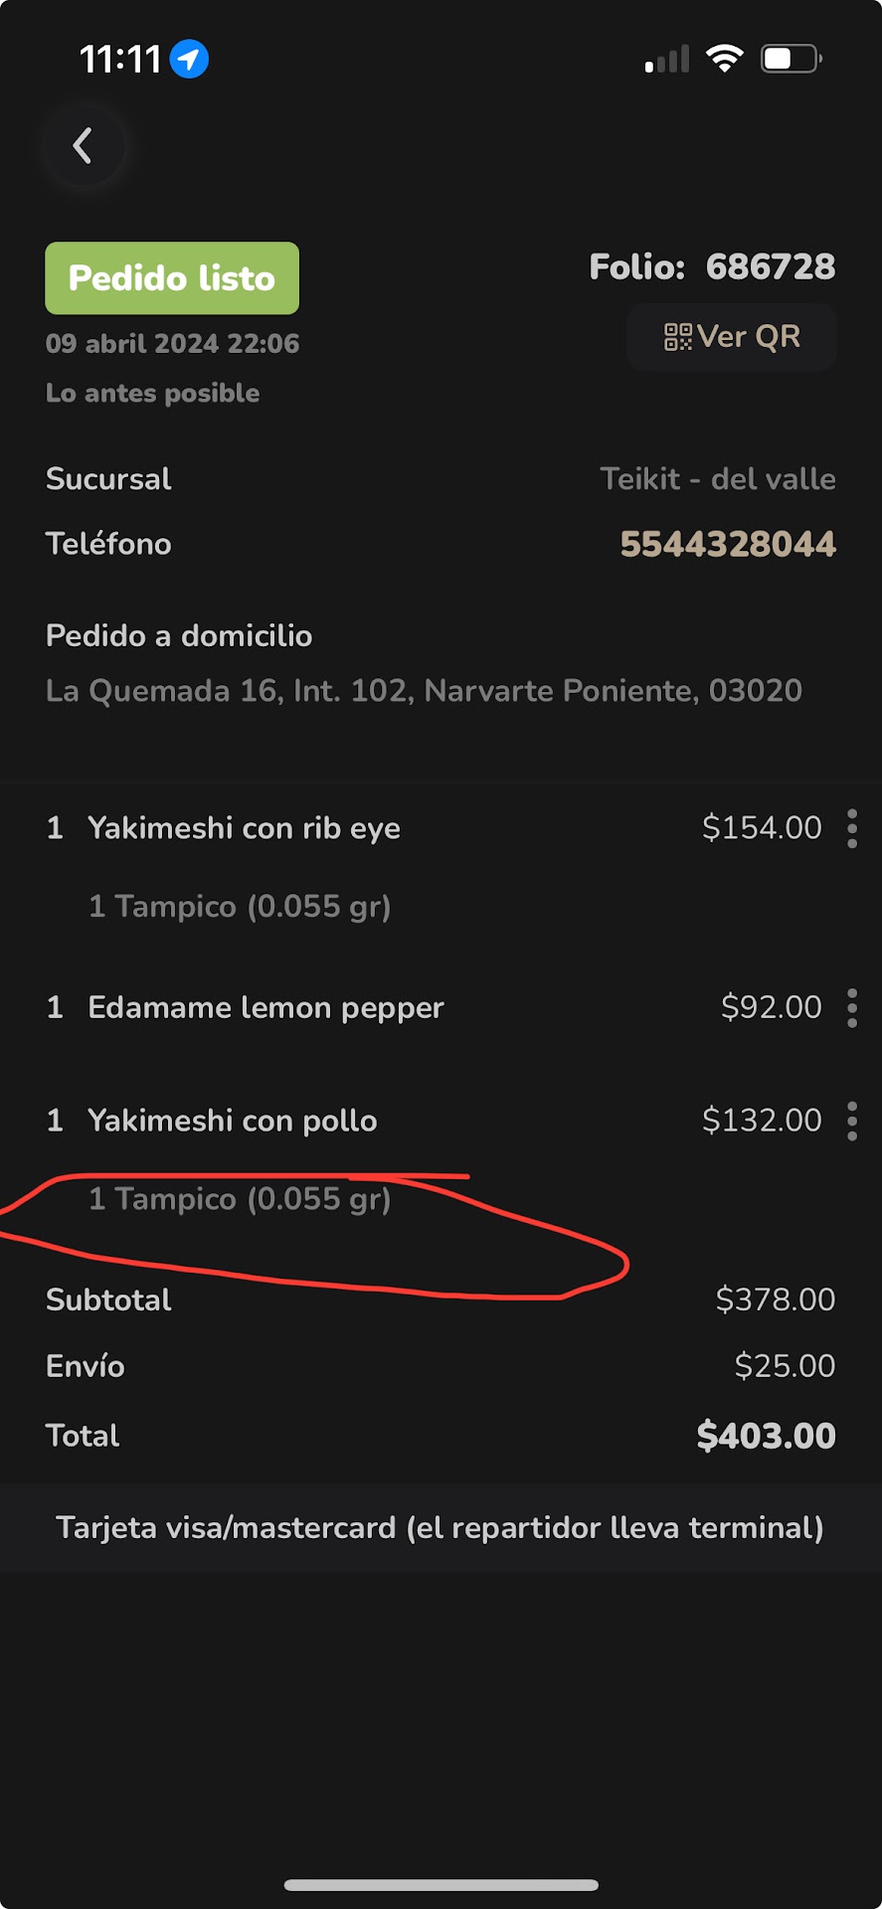Tap the delivery address La Quemada 16
The height and width of the screenshot is (1909, 882).
(424, 691)
